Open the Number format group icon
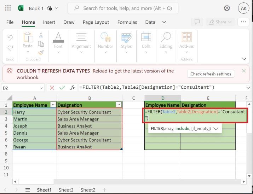The image size is (253, 194). [105, 37]
